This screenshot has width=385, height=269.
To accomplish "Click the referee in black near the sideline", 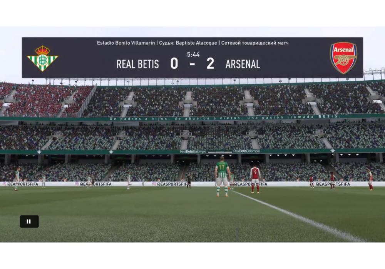I will pyautogui.click(x=189, y=181).
